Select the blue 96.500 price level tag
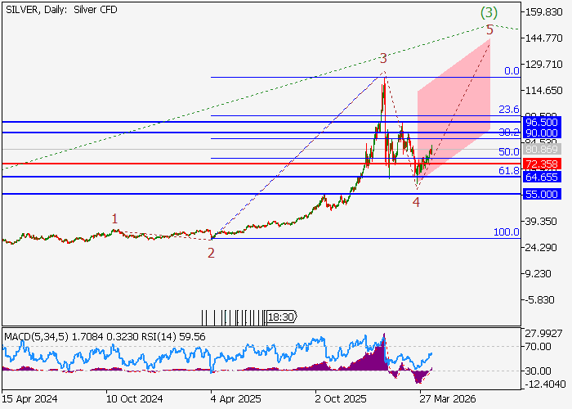The height and width of the screenshot is (409, 572). pos(541,121)
